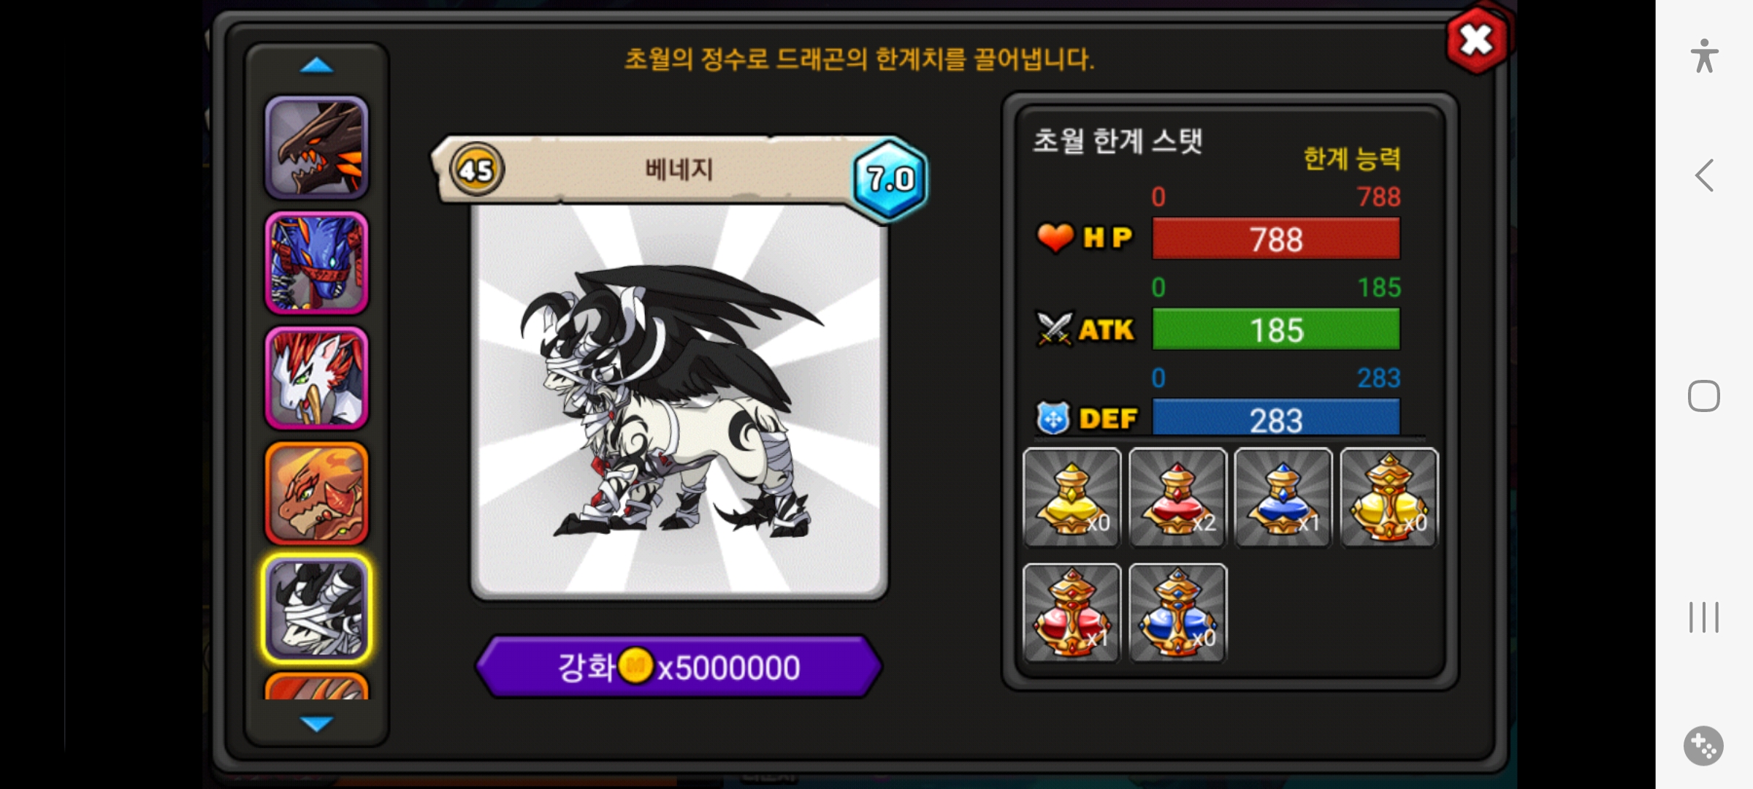
Task: Select the black fire dragon portrait
Action: pos(316,148)
